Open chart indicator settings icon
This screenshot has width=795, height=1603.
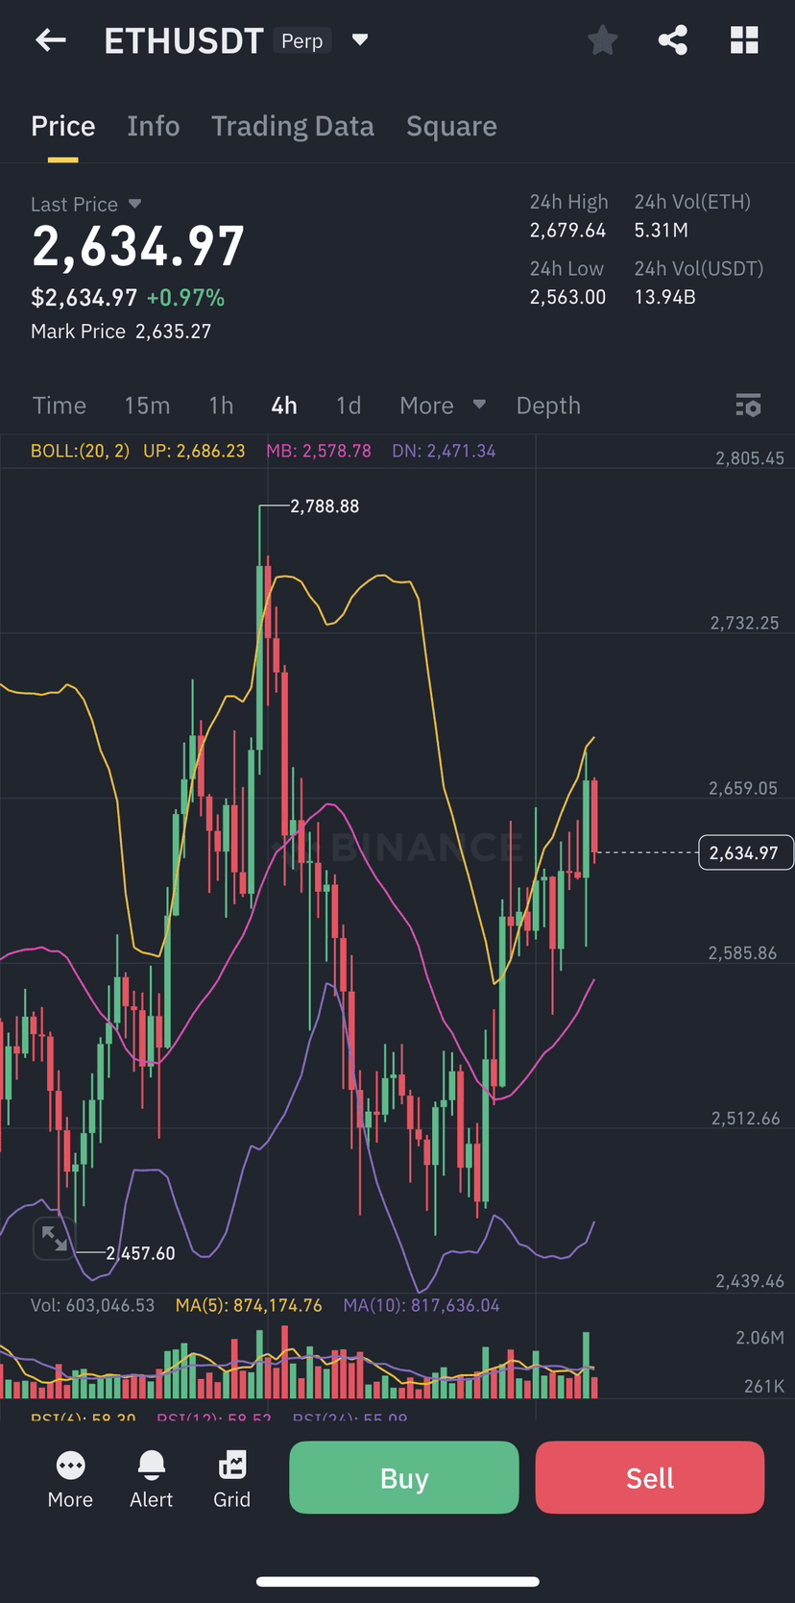click(x=748, y=406)
